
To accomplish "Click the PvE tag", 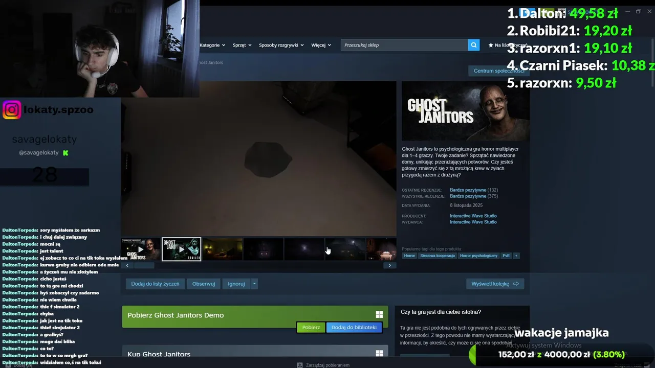I will (x=506, y=256).
